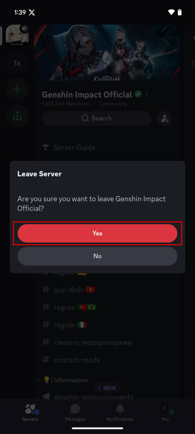
Task: Tap the Yes button to leave server
Action: (97, 233)
